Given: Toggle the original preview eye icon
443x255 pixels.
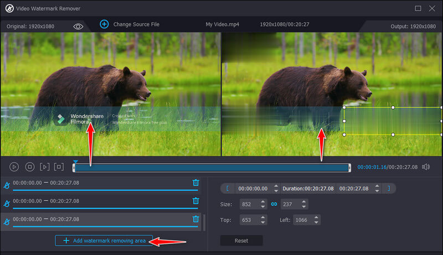Looking at the screenshot, I should click(78, 25).
